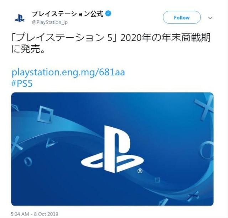Click the blue verified badge
This screenshot has width=228, height=218.
pyautogui.click(x=108, y=14)
